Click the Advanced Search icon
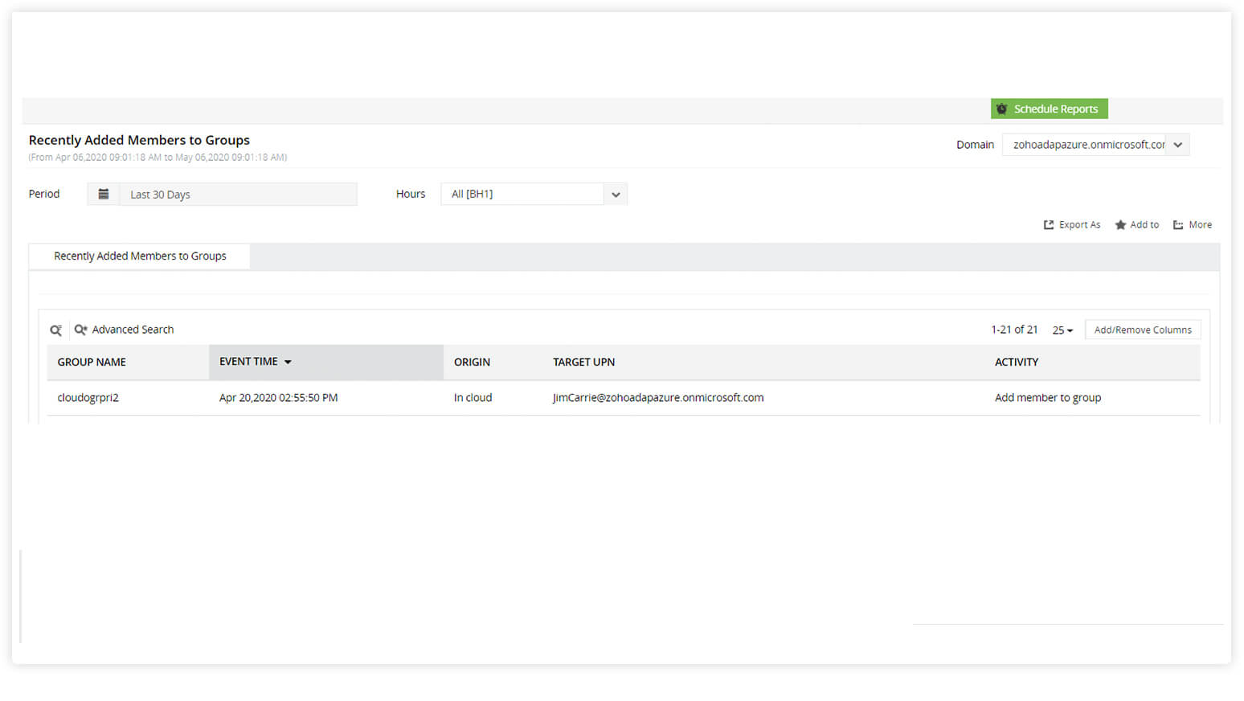1244x701 pixels. point(80,330)
